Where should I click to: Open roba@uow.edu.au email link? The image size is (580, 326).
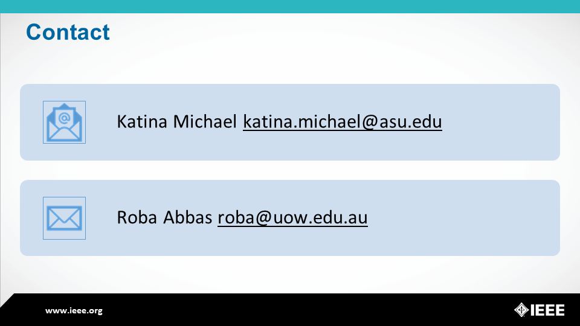292,217
